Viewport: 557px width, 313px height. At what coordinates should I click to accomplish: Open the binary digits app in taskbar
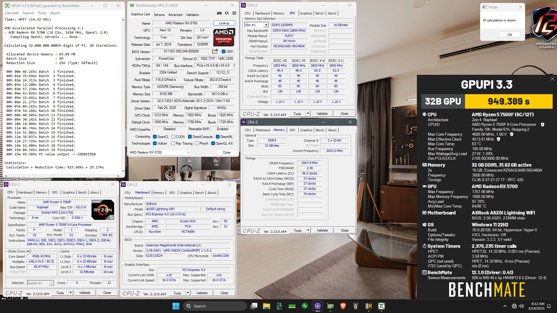pos(279,306)
